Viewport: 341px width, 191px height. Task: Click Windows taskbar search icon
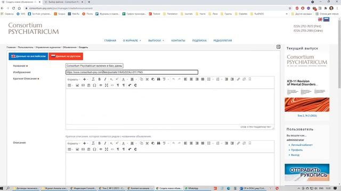8,188
